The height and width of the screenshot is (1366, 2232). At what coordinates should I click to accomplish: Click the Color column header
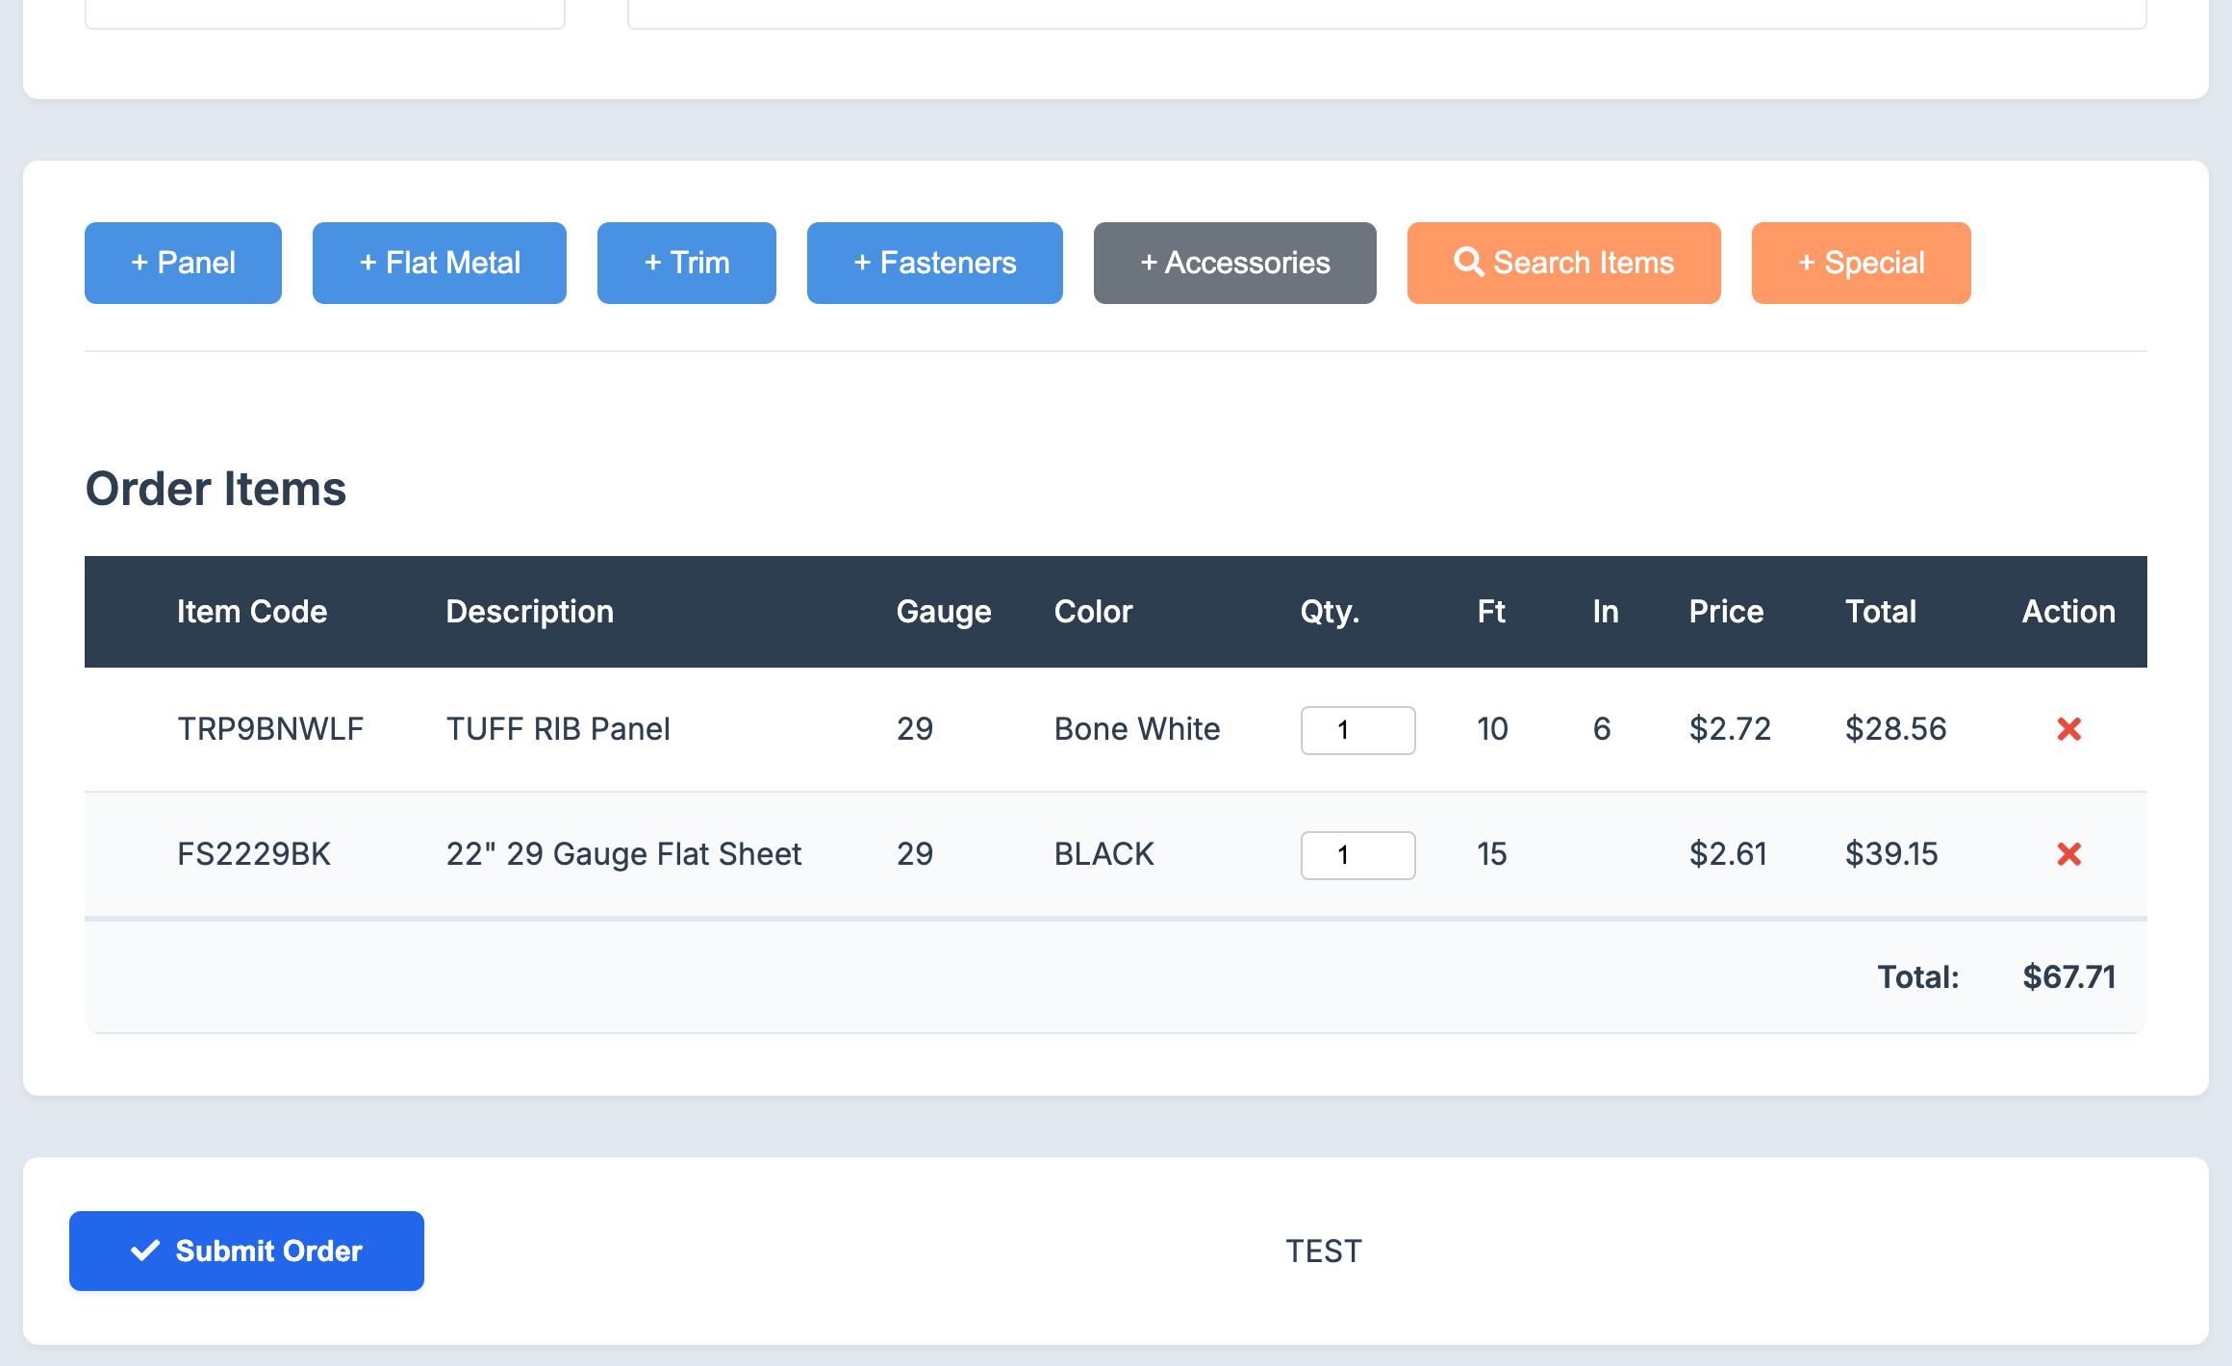1095,611
